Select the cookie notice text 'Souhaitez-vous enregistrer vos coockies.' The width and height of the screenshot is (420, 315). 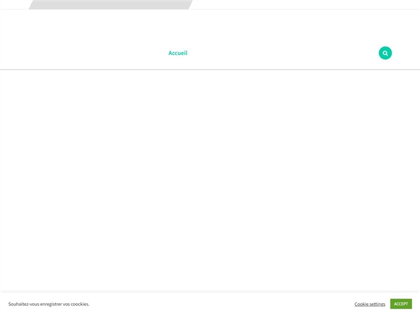pyautogui.click(x=49, y=304)
